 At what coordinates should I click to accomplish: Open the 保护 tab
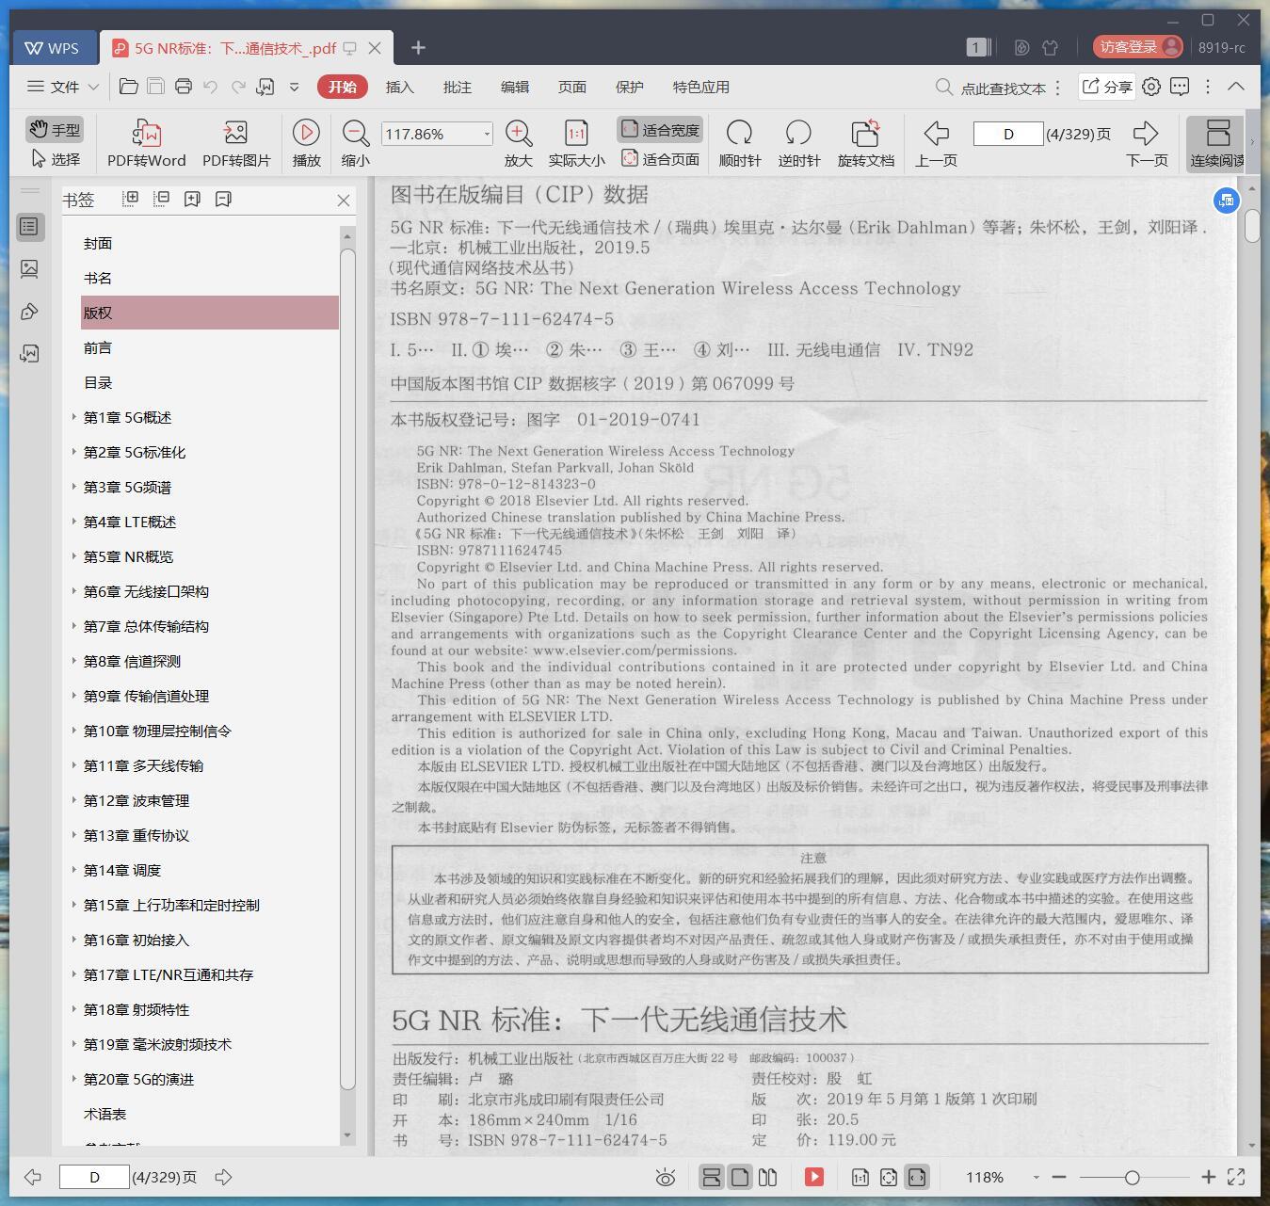629,87
